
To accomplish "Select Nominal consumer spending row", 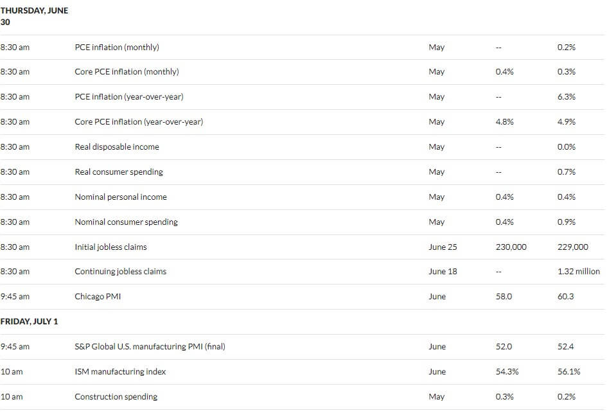I will point(302,222).
